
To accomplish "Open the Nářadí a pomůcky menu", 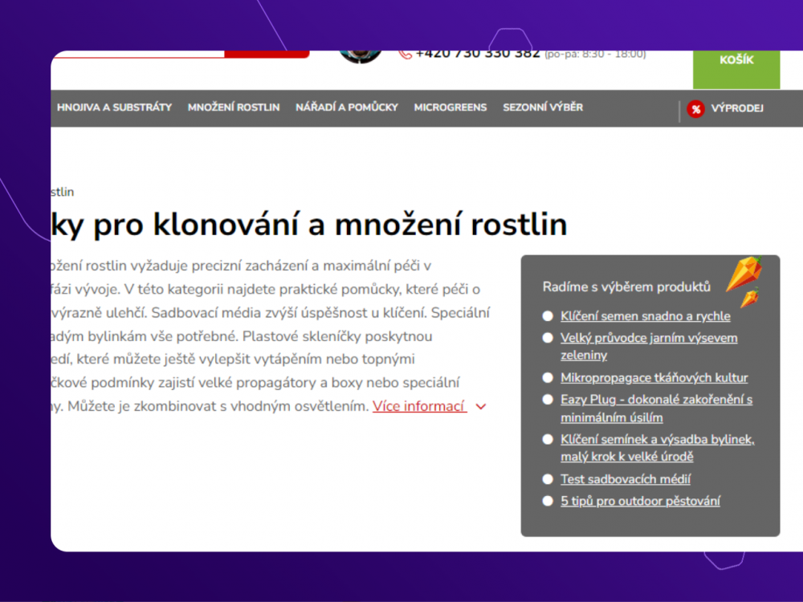I will 347,108.
